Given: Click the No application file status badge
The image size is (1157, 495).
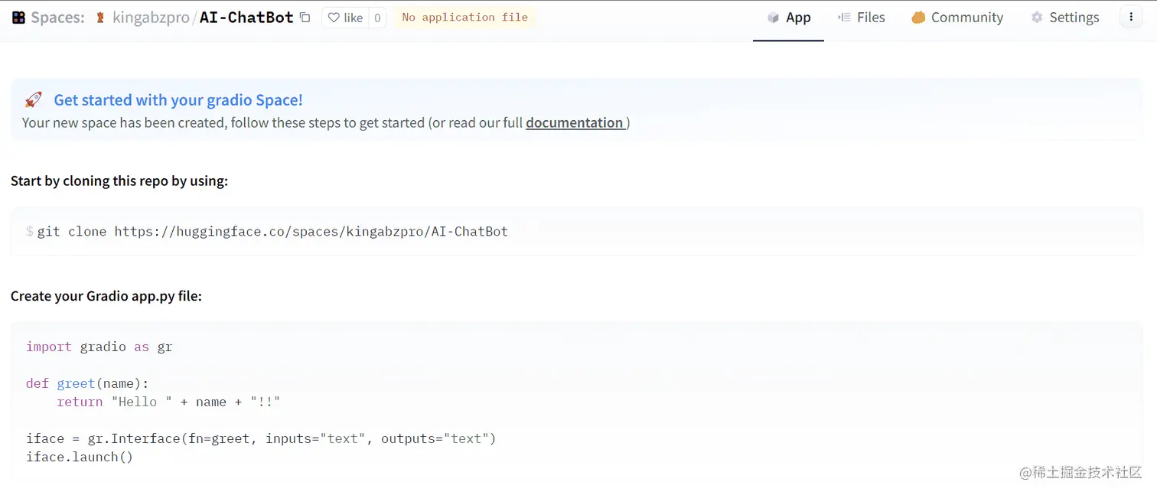Looking at the screenshot, I should click(x=465, y=18).
